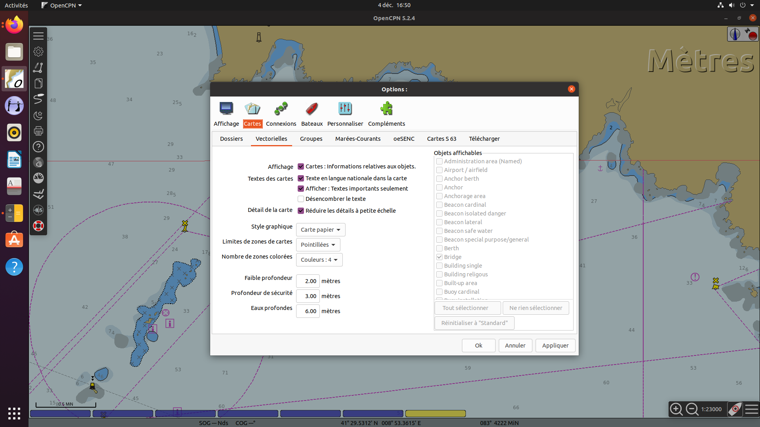Select the route creation tool
The width and height of the screenshot is (760, 427).
[x=38, y=68]
